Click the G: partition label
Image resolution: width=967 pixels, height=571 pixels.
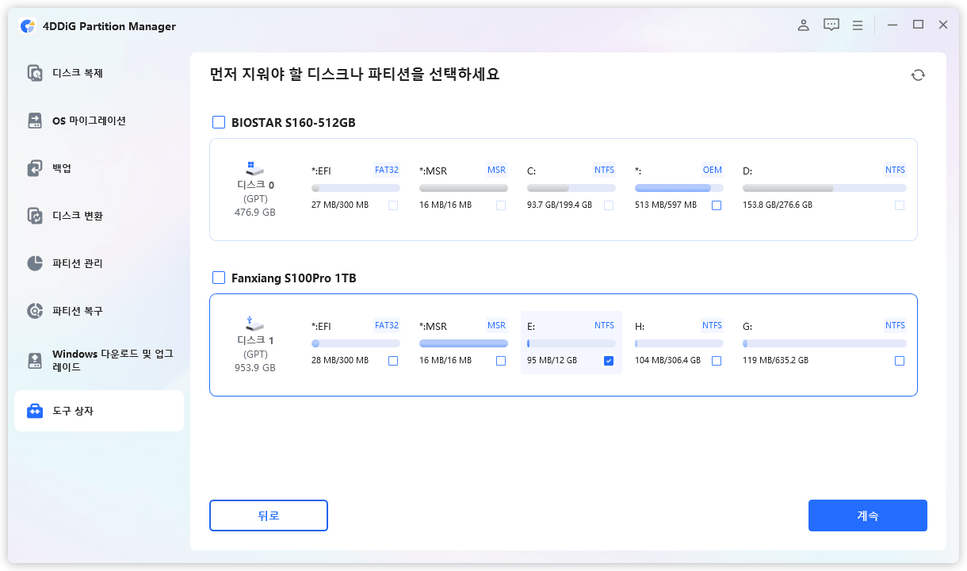tap(747, 326)
